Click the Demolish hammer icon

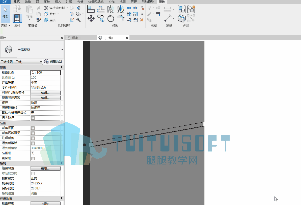pyautogui.click(x=78, y=20)
